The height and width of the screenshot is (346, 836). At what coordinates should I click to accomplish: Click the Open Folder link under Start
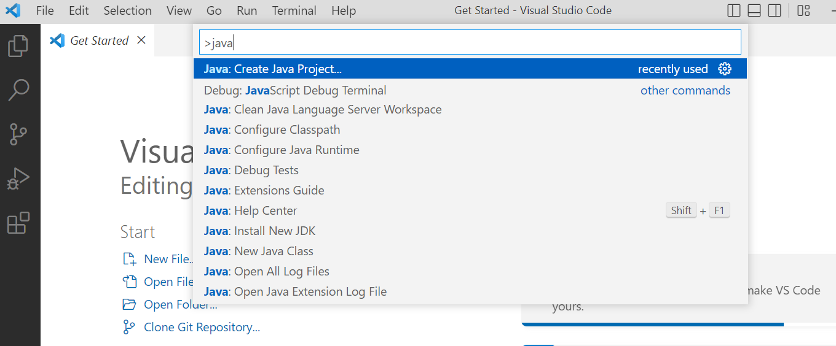(180, 304)
